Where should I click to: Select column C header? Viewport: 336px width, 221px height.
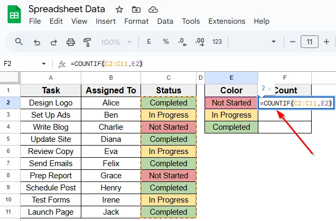coord(169,78)
